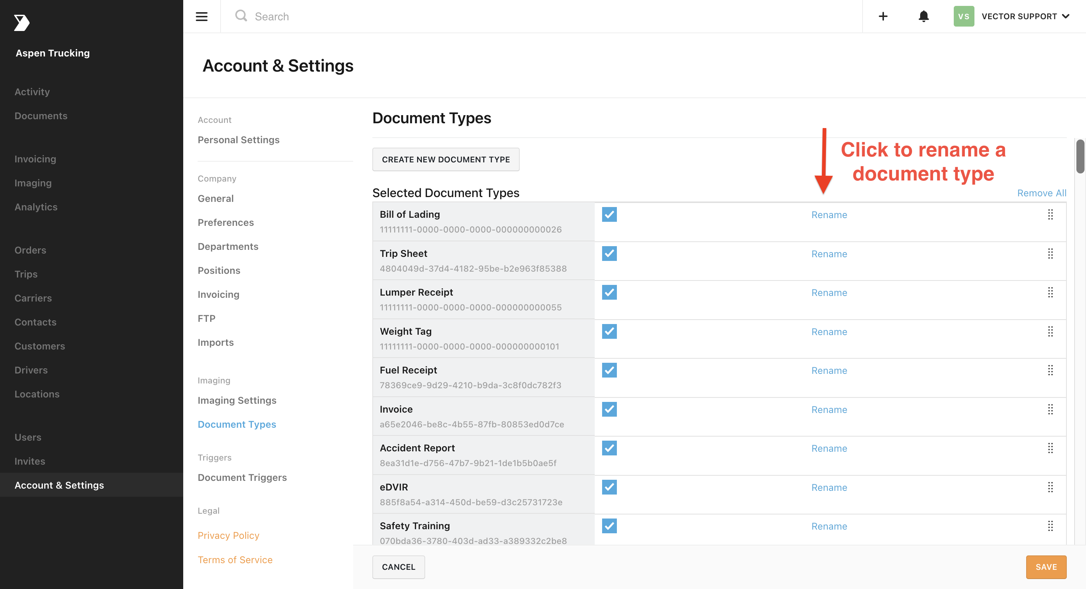This screenshot has height=589, width=1086.
Task: Click the Vector logo icon
Action: [x=21, y=23]
